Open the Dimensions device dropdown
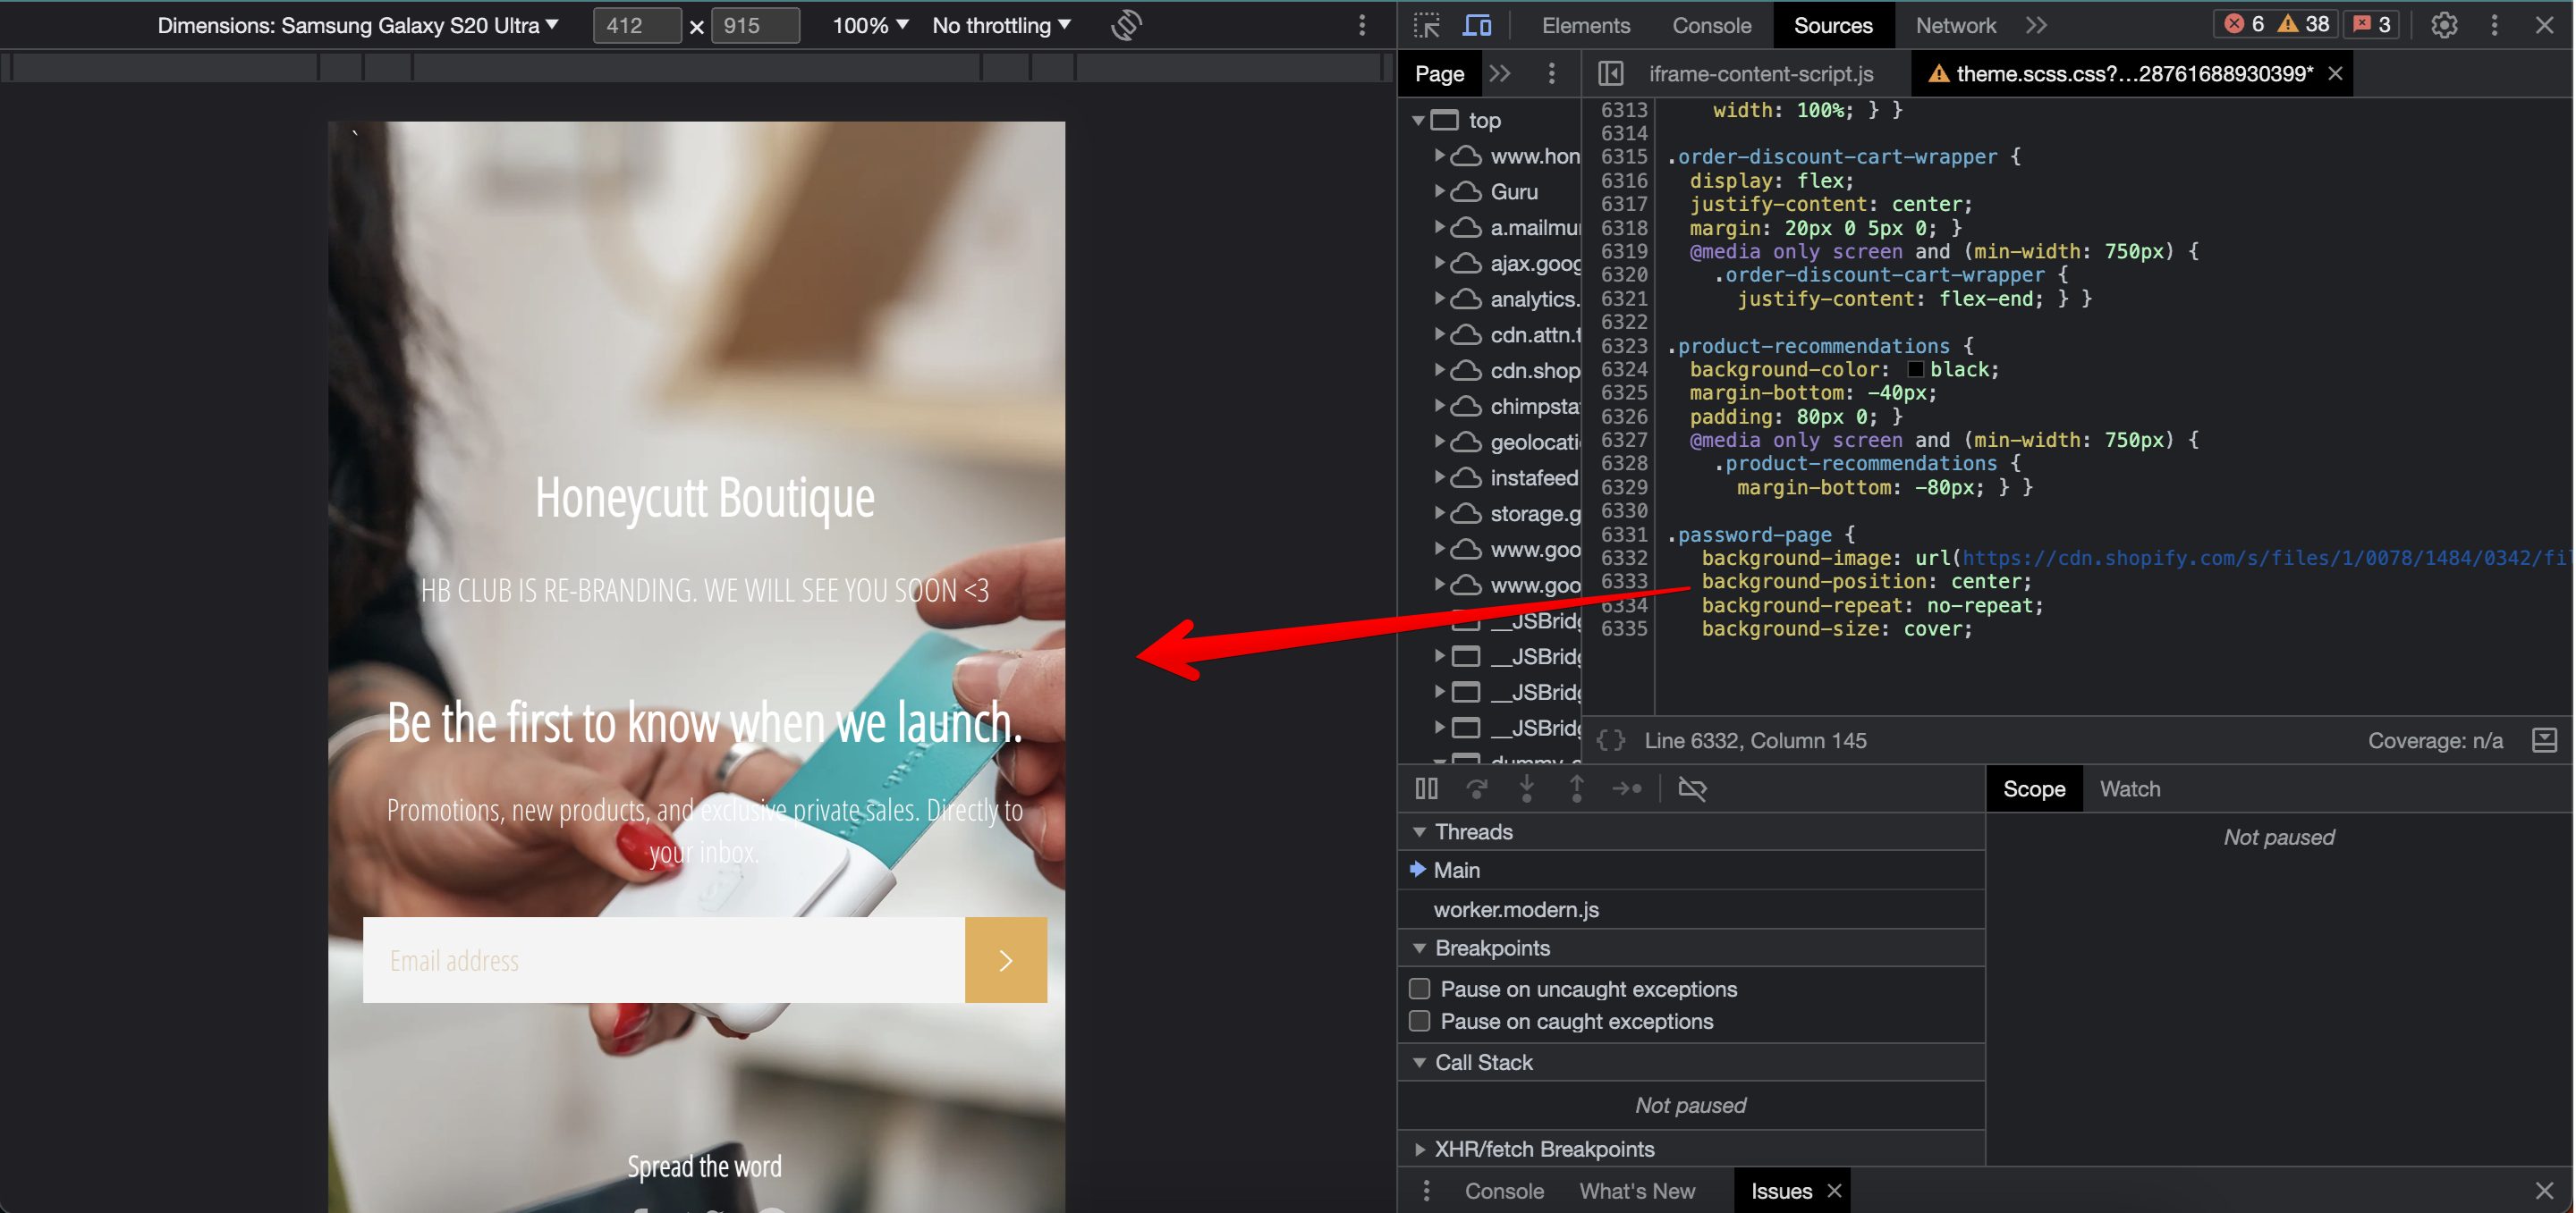The image size is (2576, 1213). tap(358, 25)
